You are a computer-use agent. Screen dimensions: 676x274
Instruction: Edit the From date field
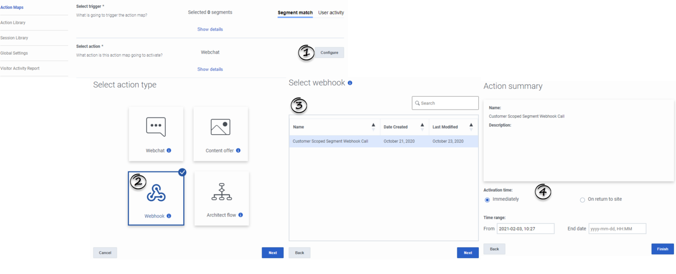tap(525, 229)
